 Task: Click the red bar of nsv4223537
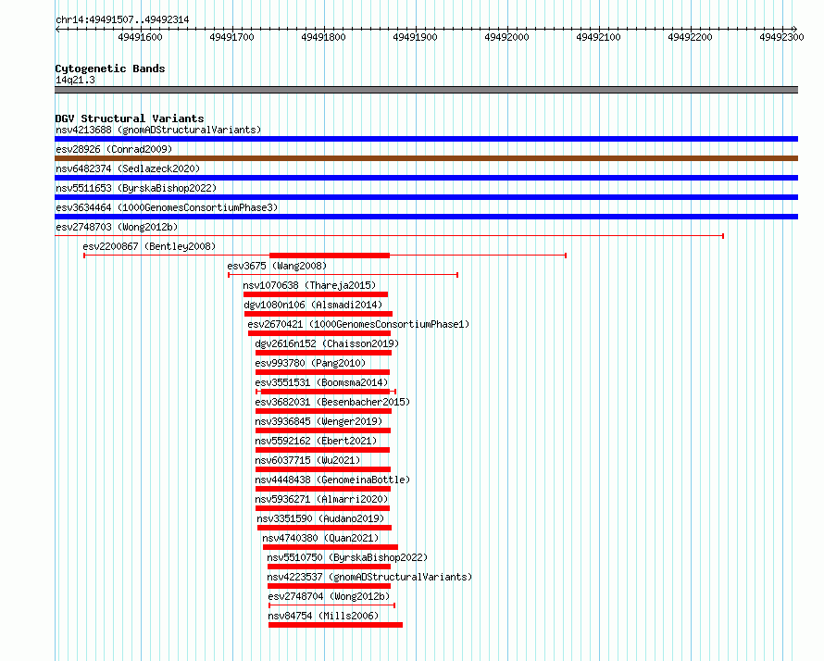point(329,586)
